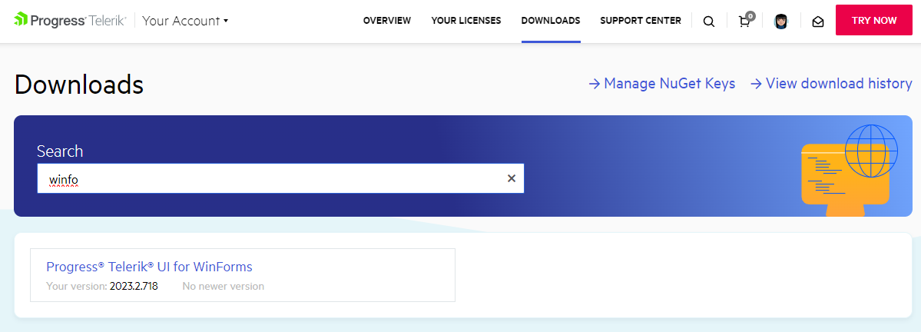This screenshot has width=921, height=332.
Task: Open the shopping cart icon
Action: [x=744, y=22]
